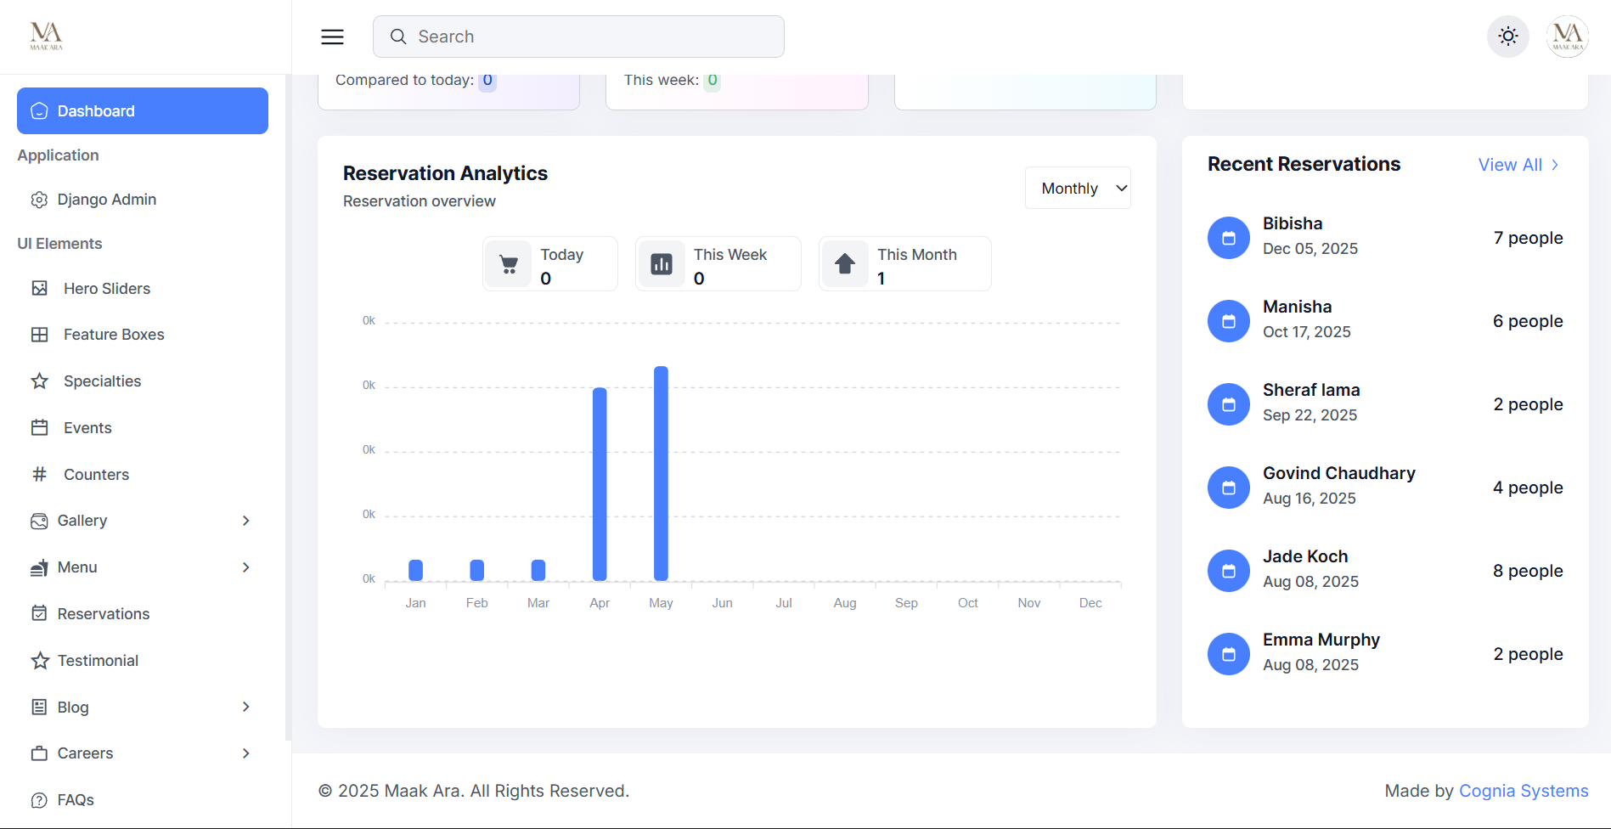The image size is (1611, 829).
Task: Click the Events calendar icon
Action: 39,427
